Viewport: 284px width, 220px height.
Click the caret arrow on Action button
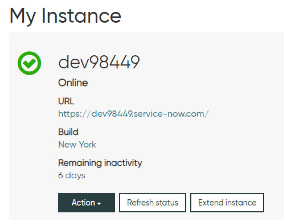[x=99, y=204]
